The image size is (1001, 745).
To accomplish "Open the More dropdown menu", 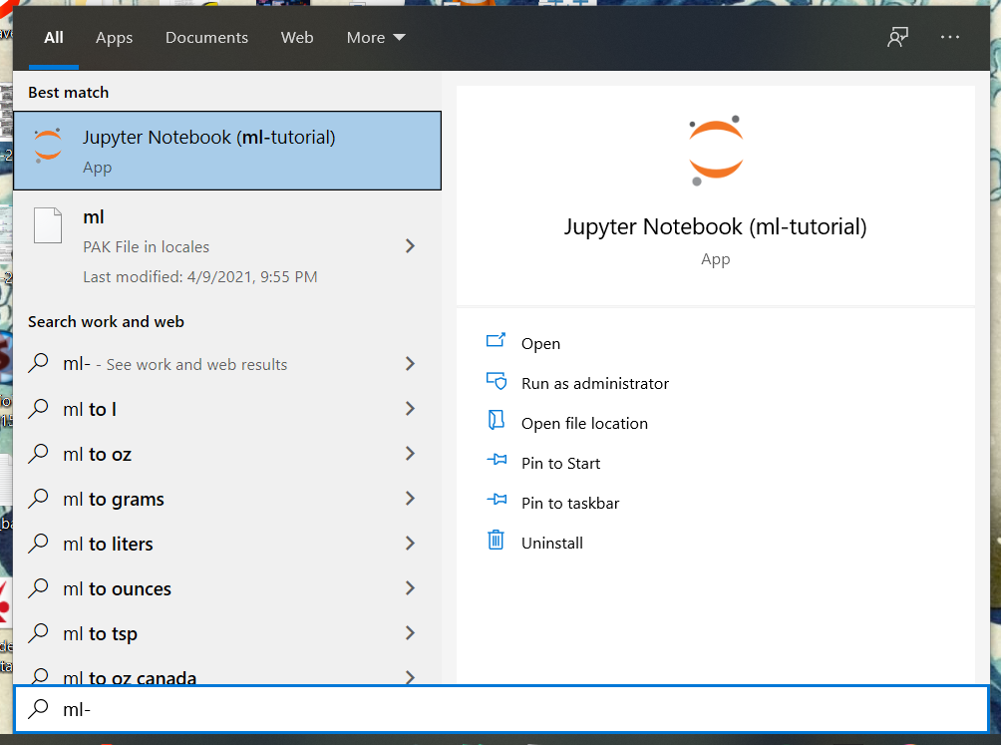I will (376, 38).
